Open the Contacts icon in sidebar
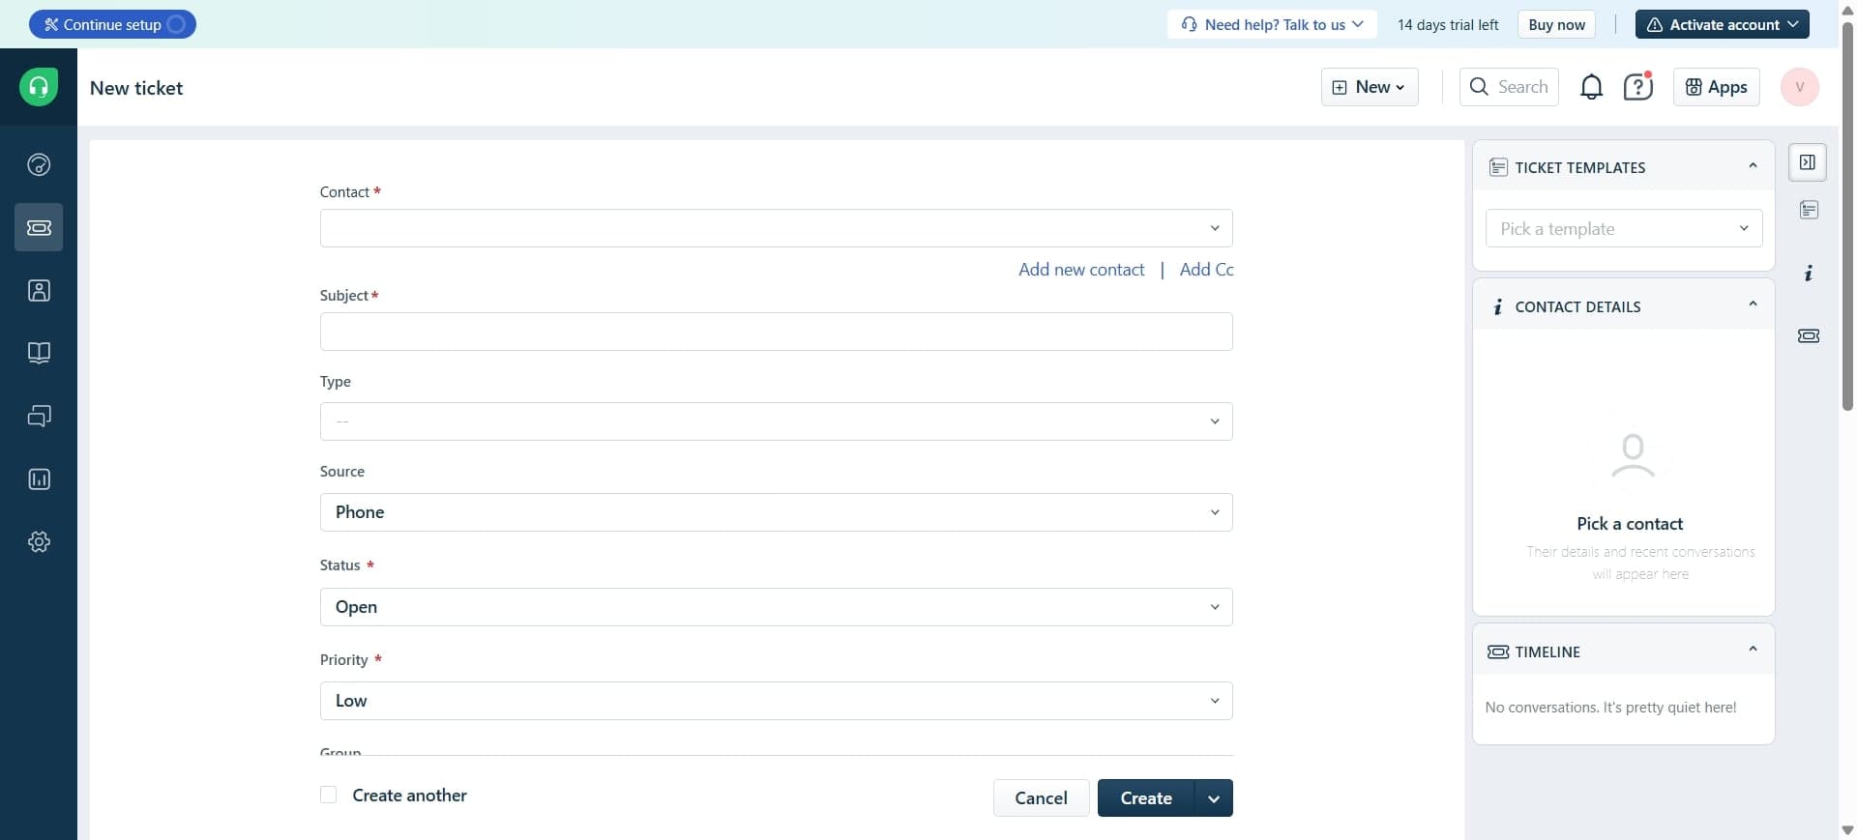 point(39,290)
